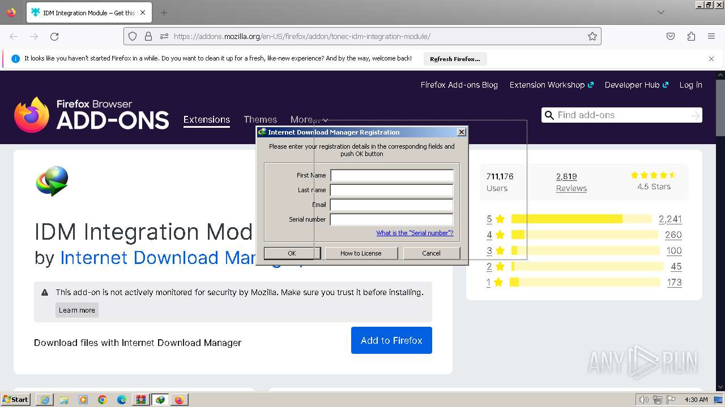
Task: Cancel the IDM registration dialog
Action: (432, 253)
